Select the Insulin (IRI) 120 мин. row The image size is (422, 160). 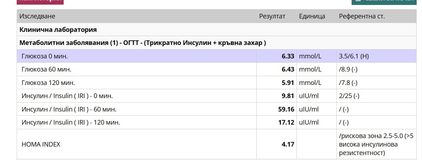click(217, 122)
